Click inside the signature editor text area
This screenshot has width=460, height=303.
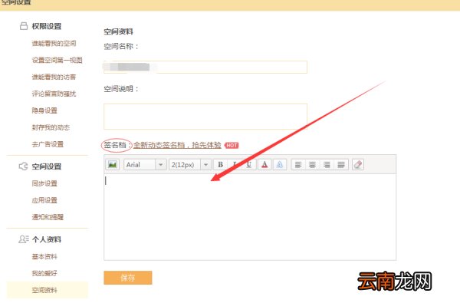pyautogui.click(x=250, y=216)
